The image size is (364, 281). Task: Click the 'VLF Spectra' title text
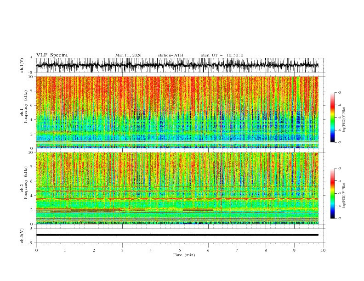52,55
